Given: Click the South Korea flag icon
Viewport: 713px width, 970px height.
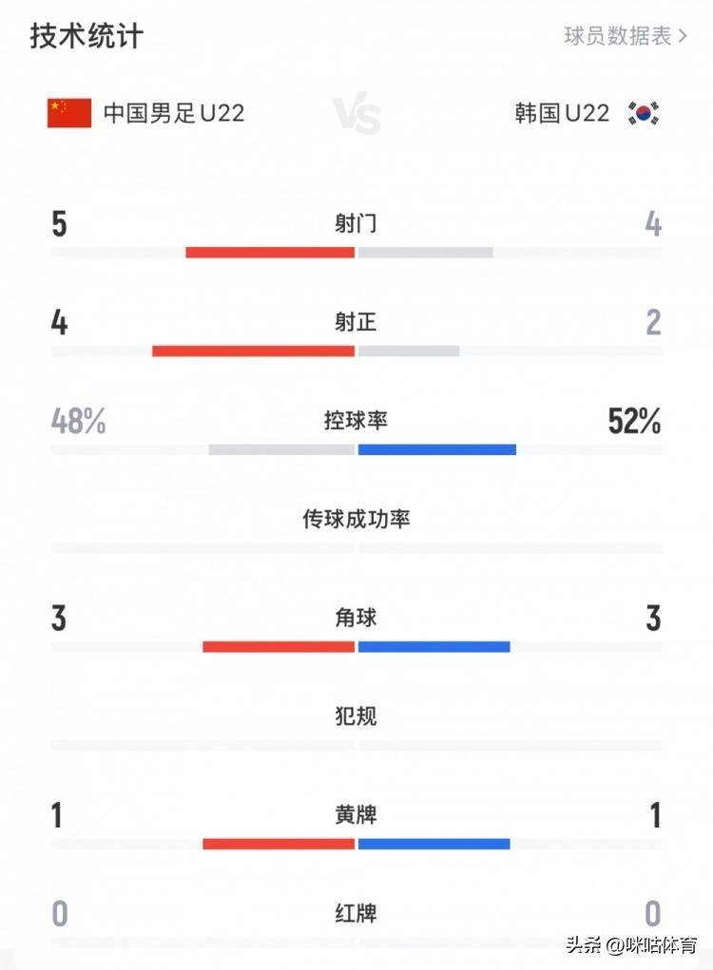Looking at the screenshot, I should pyautogui.click(x=643, y=113).
